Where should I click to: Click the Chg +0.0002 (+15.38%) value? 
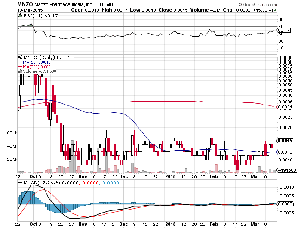coord(248,10)
